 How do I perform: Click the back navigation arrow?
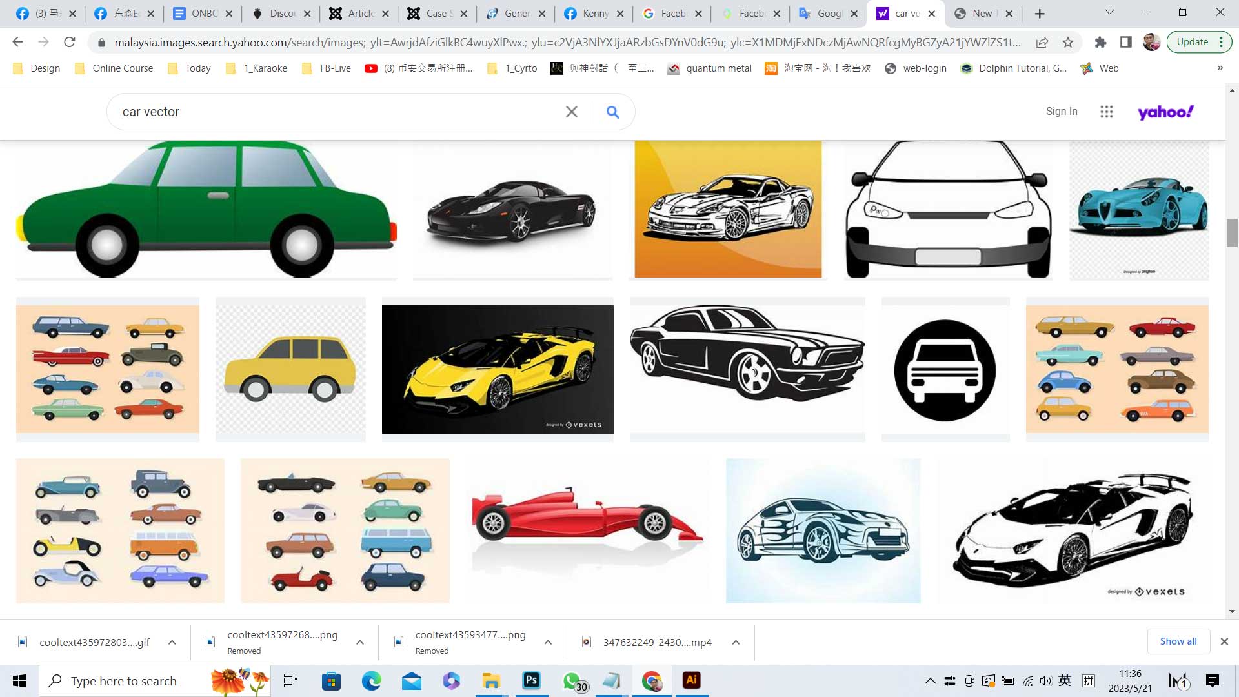pos(17,43)
